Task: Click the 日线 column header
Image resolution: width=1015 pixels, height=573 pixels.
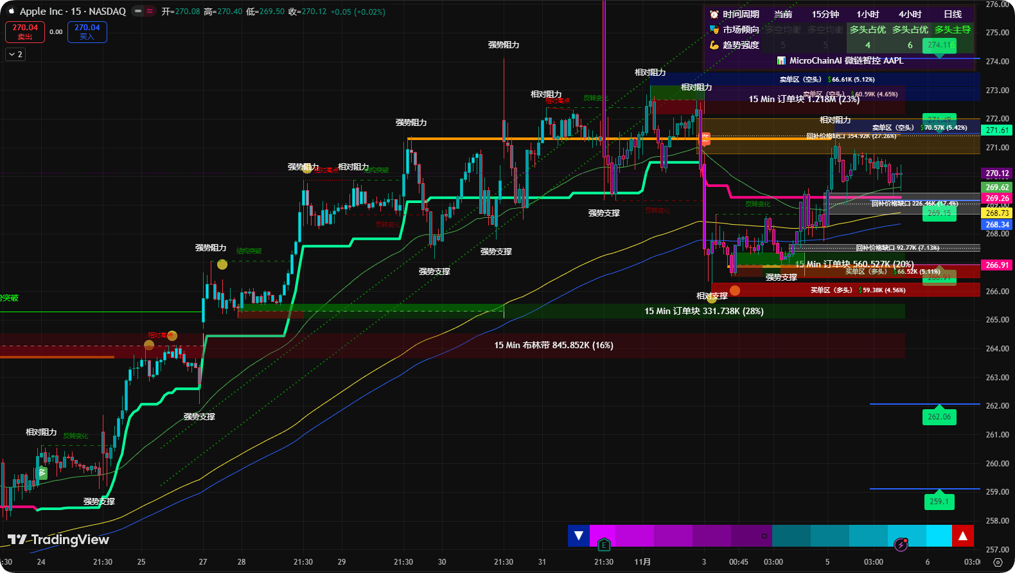Action: (952, 14)
